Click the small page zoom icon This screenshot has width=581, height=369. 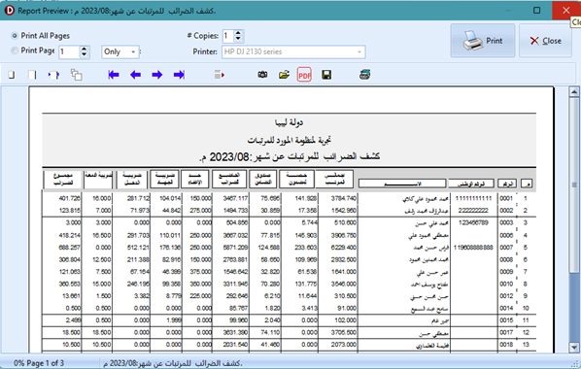(x=12, y=75)
